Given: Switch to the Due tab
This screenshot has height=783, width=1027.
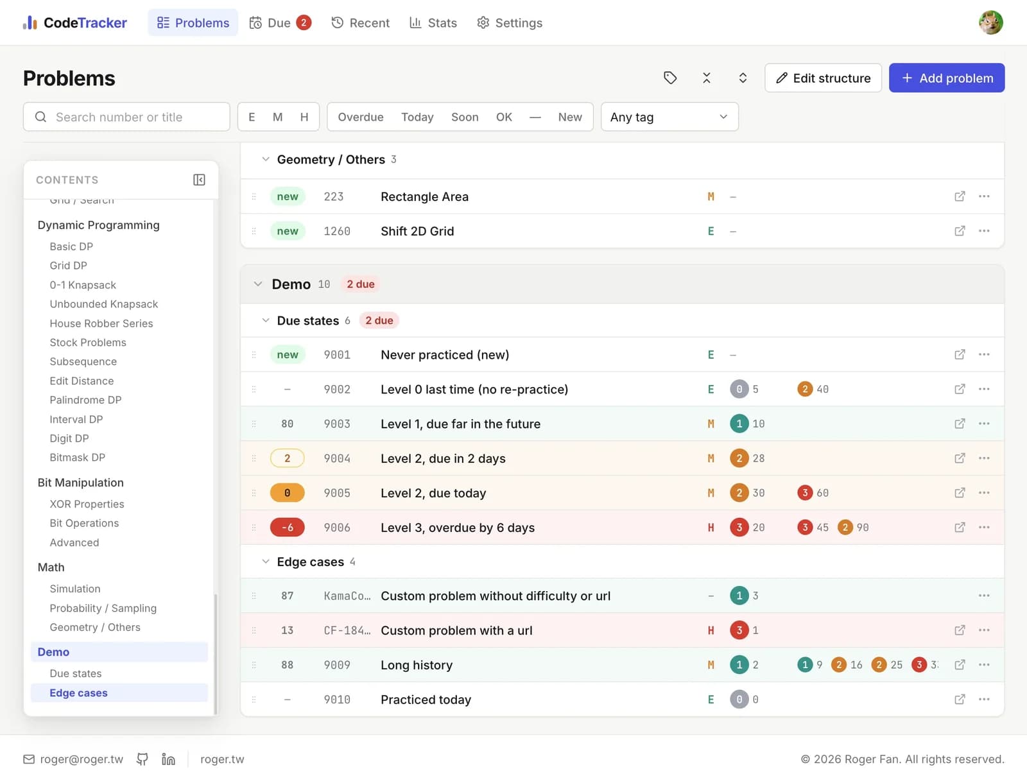Looking at the screenshot, I should point(280,22).
